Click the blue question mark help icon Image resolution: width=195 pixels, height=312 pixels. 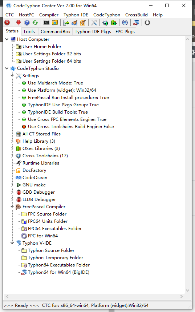(x=27, y=23)
